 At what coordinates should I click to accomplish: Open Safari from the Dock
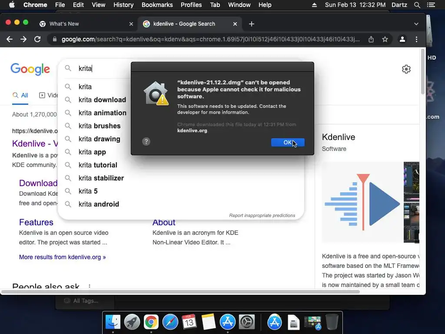pyautogui.click(x=170, y=322)
